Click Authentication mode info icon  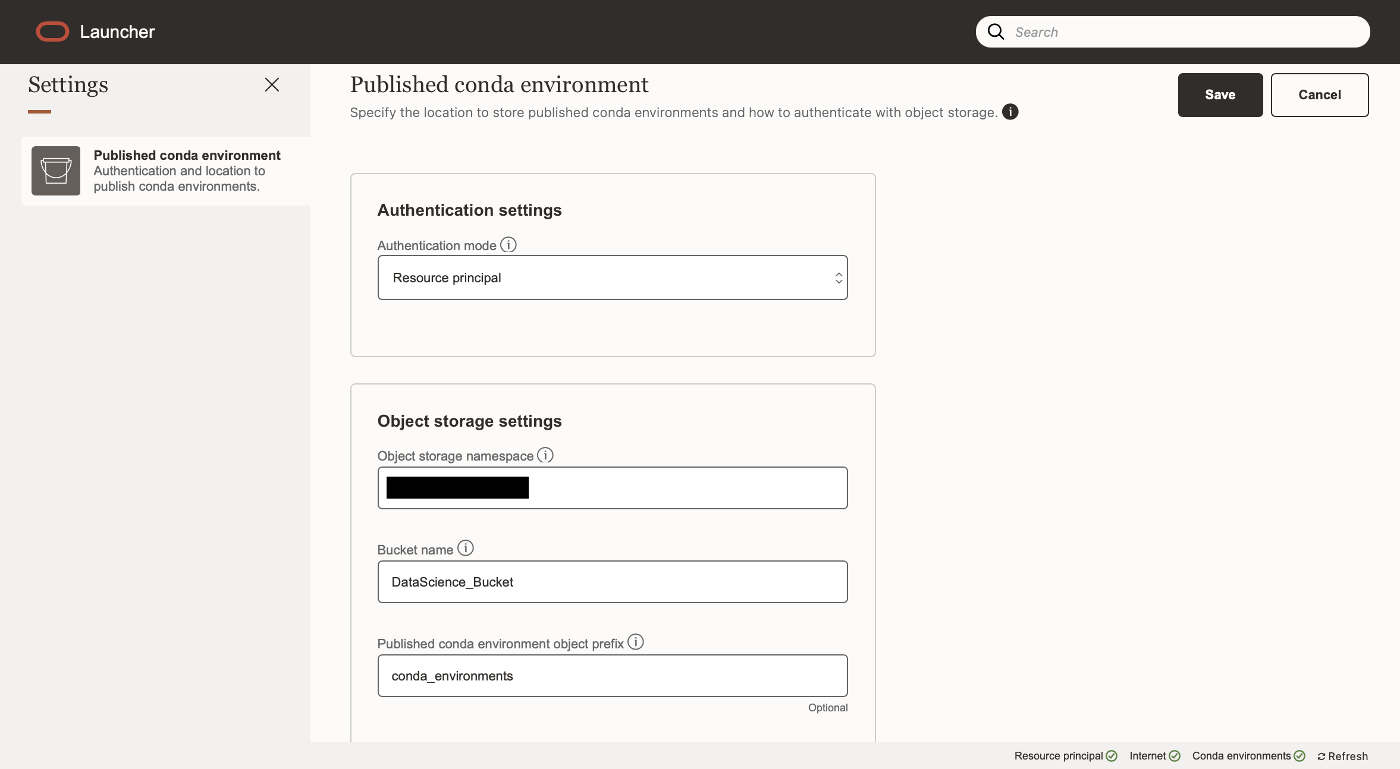(x=508, y=245)
